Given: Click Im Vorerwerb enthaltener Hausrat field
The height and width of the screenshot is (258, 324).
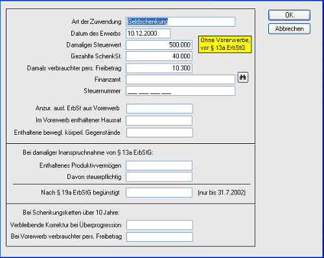Looking at the screenshot, I should coord(159,121).
